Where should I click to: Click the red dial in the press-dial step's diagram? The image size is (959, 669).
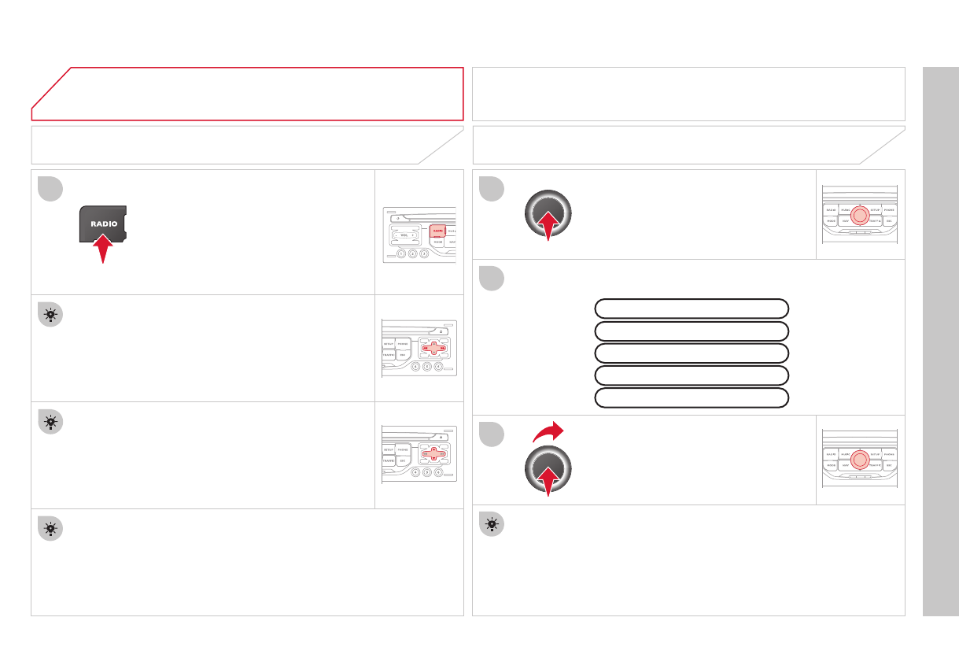(860, 214)
